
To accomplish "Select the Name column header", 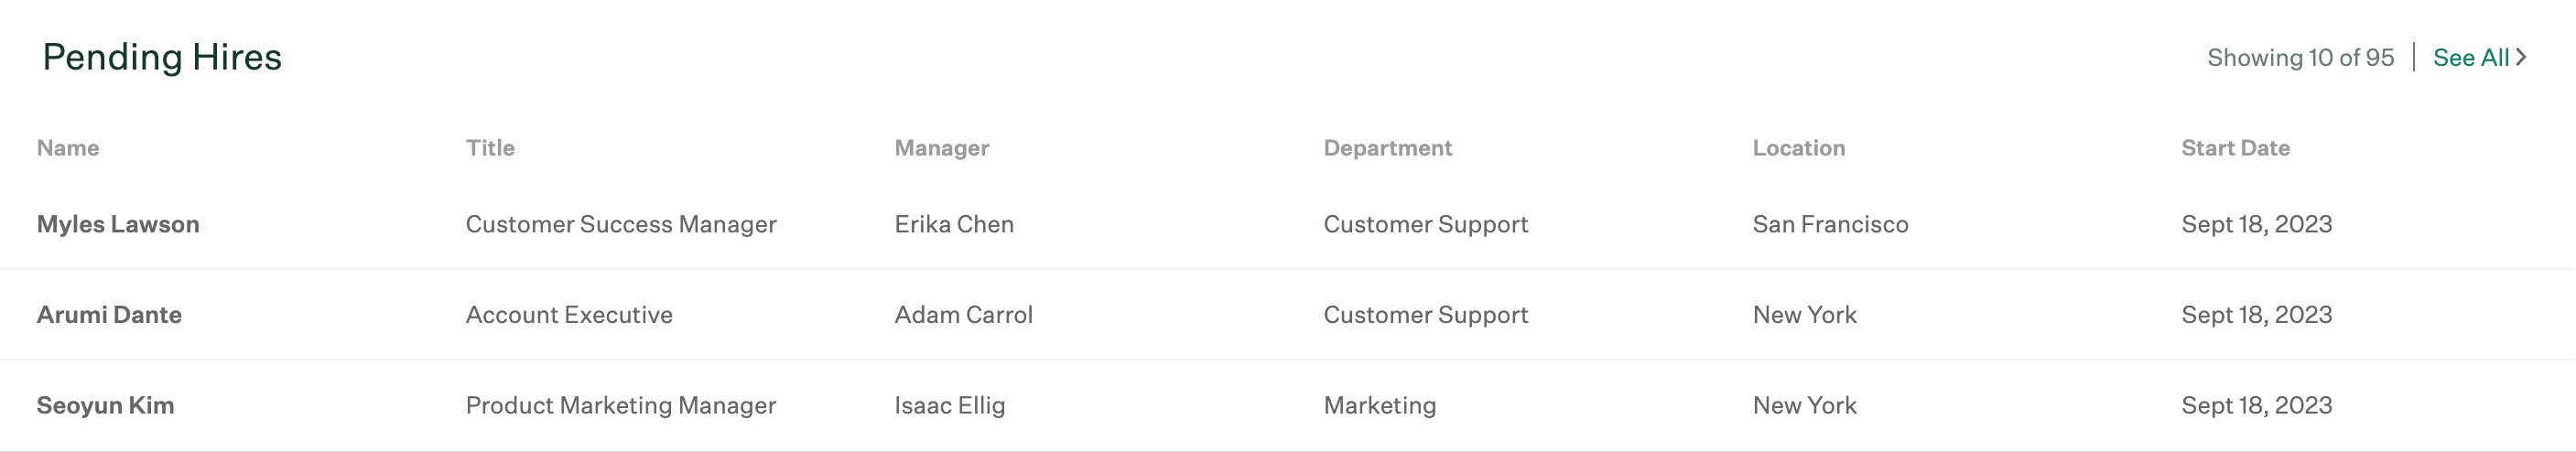I will click(68, 148).
